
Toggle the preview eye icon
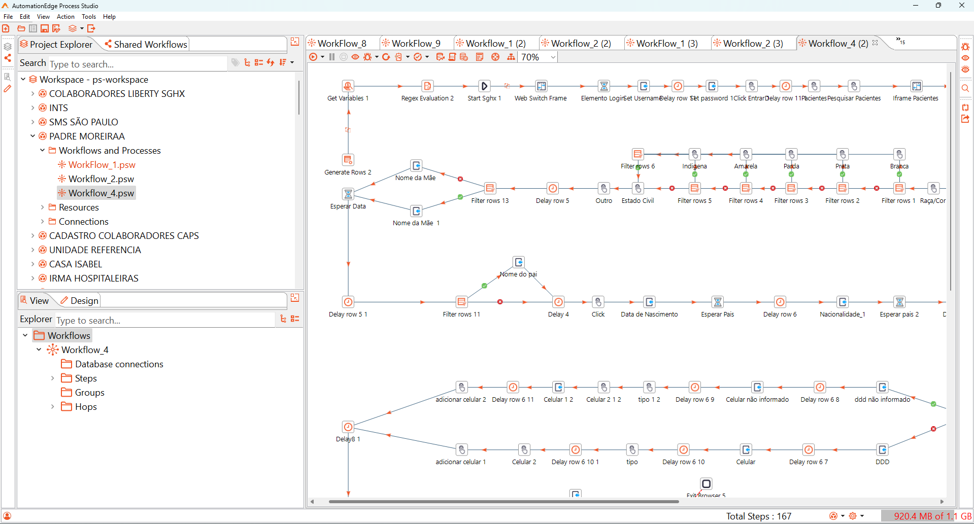355,57
